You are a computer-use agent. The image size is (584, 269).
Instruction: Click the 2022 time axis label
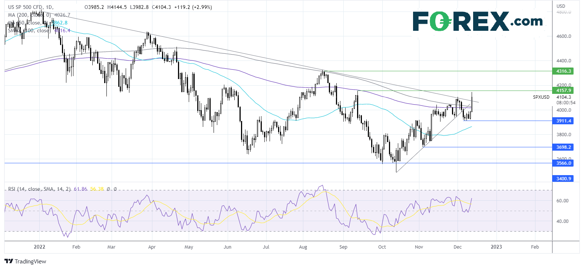pos(39,247)
